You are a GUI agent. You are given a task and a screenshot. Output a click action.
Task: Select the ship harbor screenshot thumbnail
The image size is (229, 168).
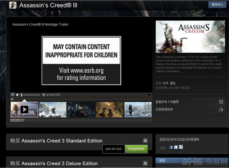138,109
